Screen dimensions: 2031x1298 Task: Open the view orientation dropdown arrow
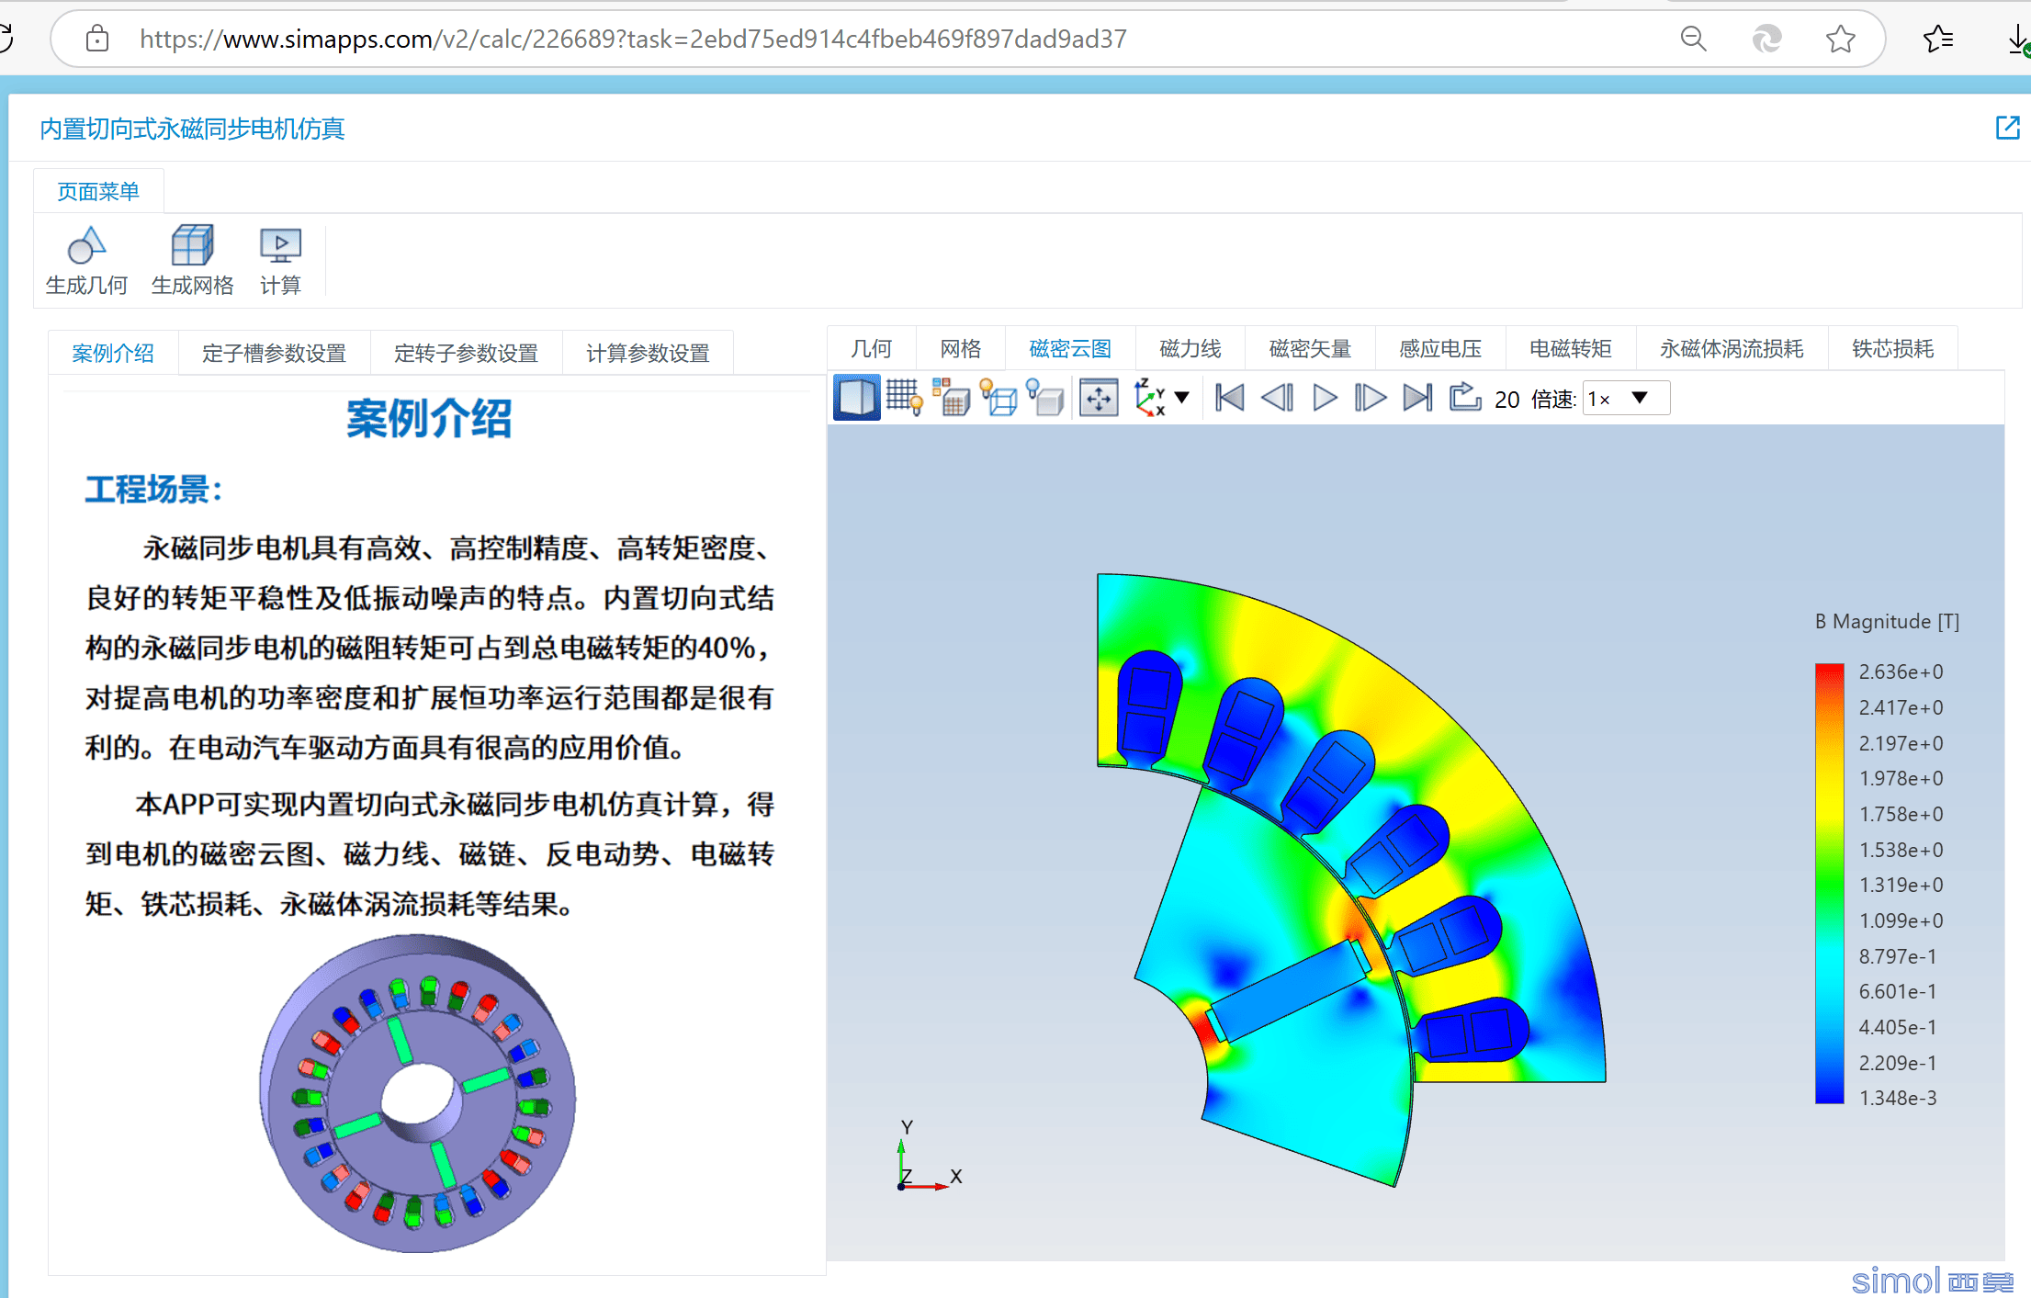point(1182,398)
